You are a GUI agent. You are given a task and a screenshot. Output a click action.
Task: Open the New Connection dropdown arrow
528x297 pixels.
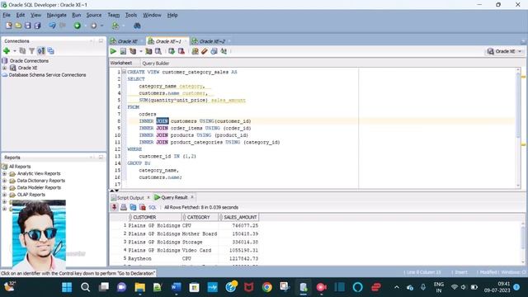coord(15,51)
